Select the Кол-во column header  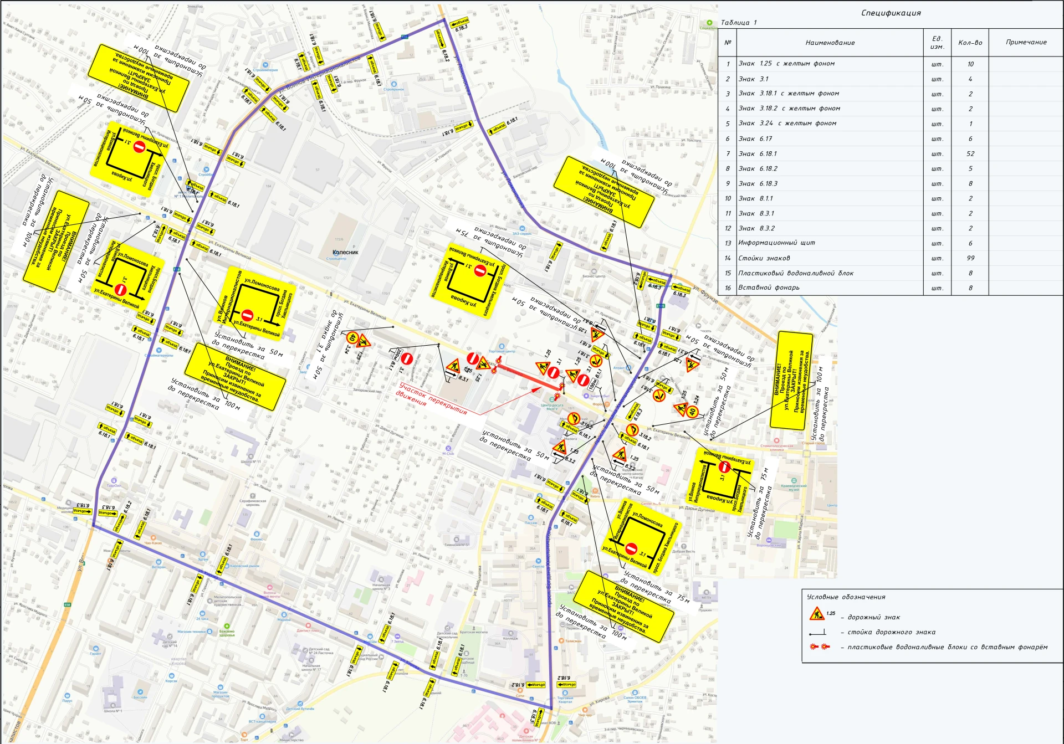coord(970,43)
